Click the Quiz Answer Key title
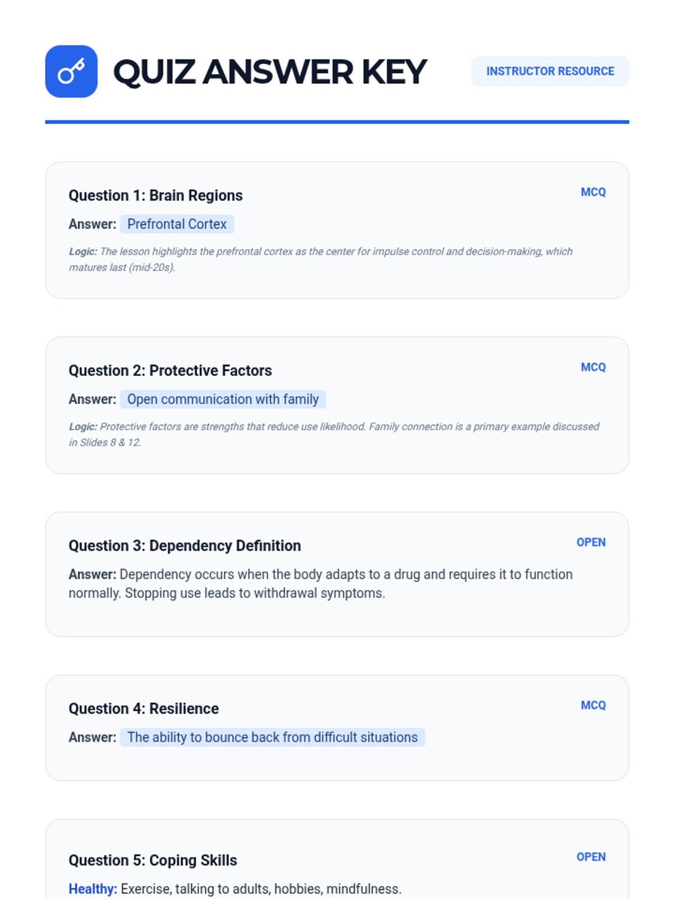This screenshot has width=674, height=899. pos(270,72)
